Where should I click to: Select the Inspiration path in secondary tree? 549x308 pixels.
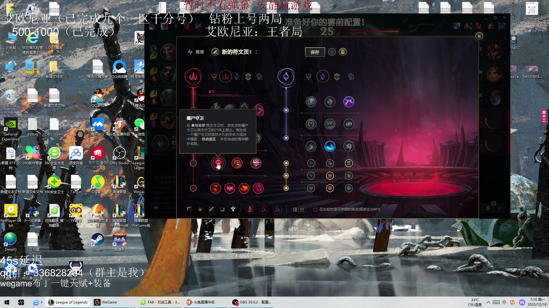click(351, 76)
